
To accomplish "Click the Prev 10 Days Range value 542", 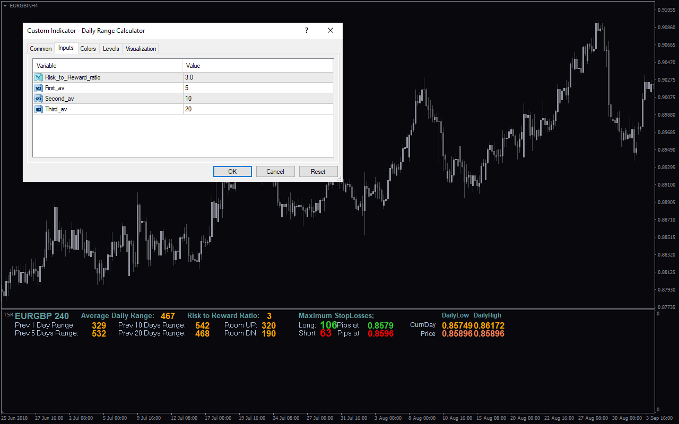I will (x=202, y=325).
